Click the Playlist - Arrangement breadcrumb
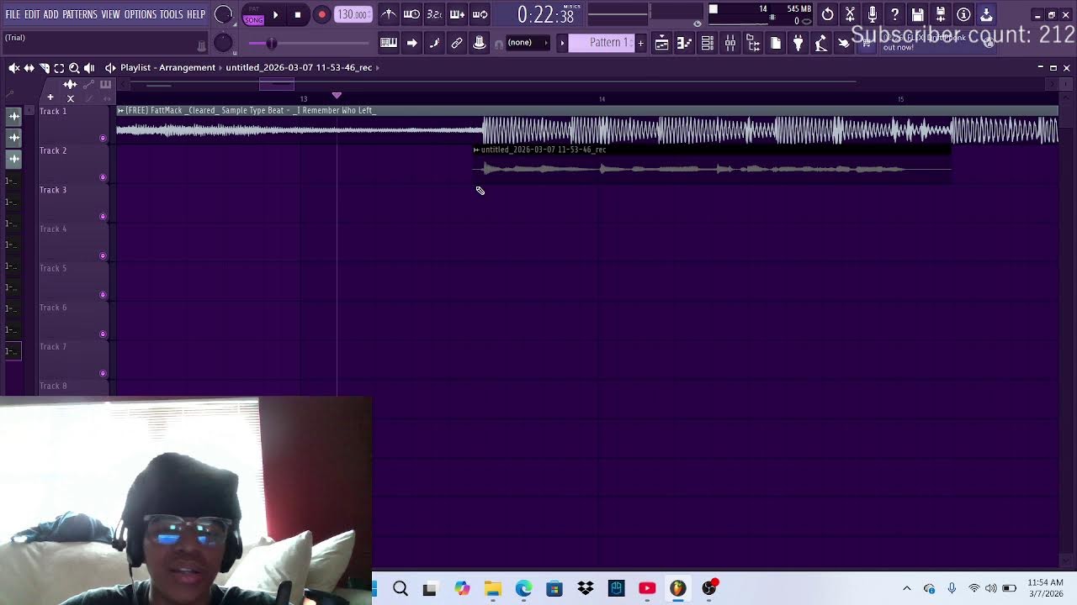 [167, 67]
